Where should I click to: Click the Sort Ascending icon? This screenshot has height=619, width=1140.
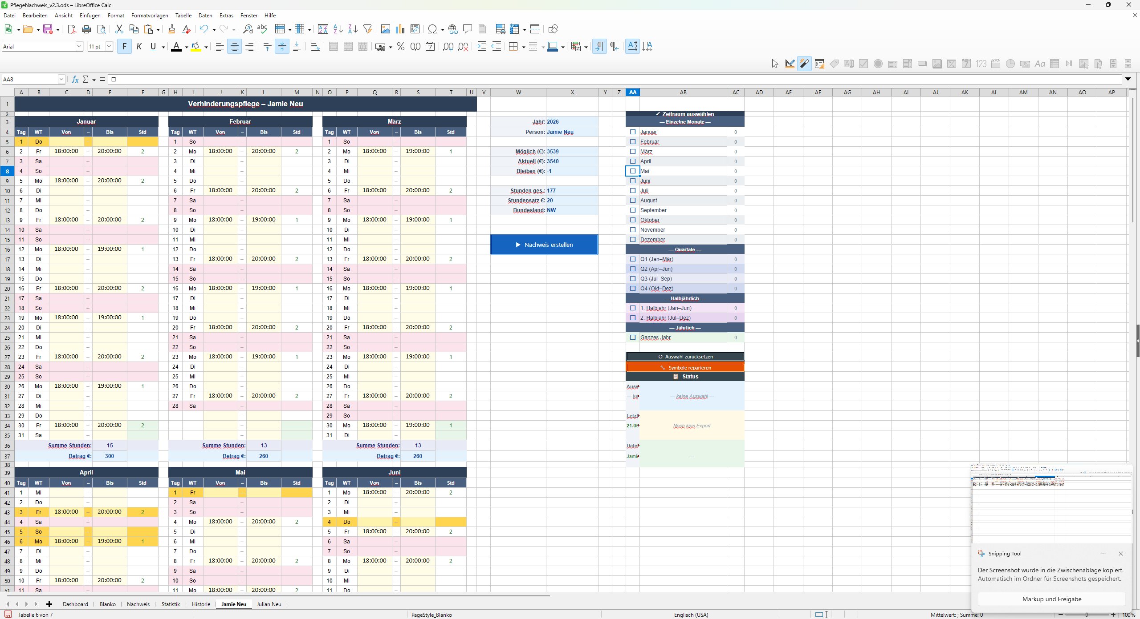click(338, 29)
